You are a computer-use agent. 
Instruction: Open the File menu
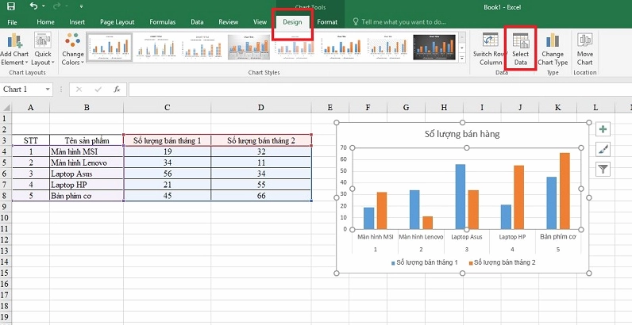[x=12, y=22]
